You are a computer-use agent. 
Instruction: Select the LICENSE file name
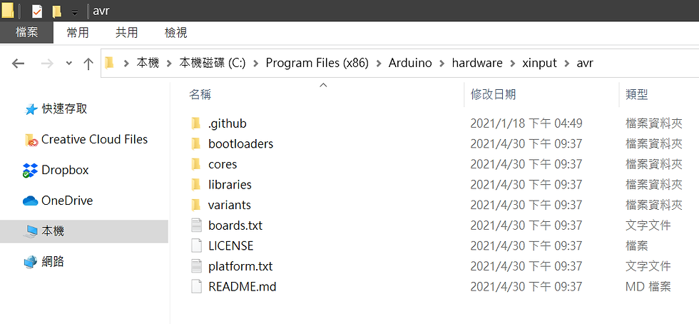[231, 246]
